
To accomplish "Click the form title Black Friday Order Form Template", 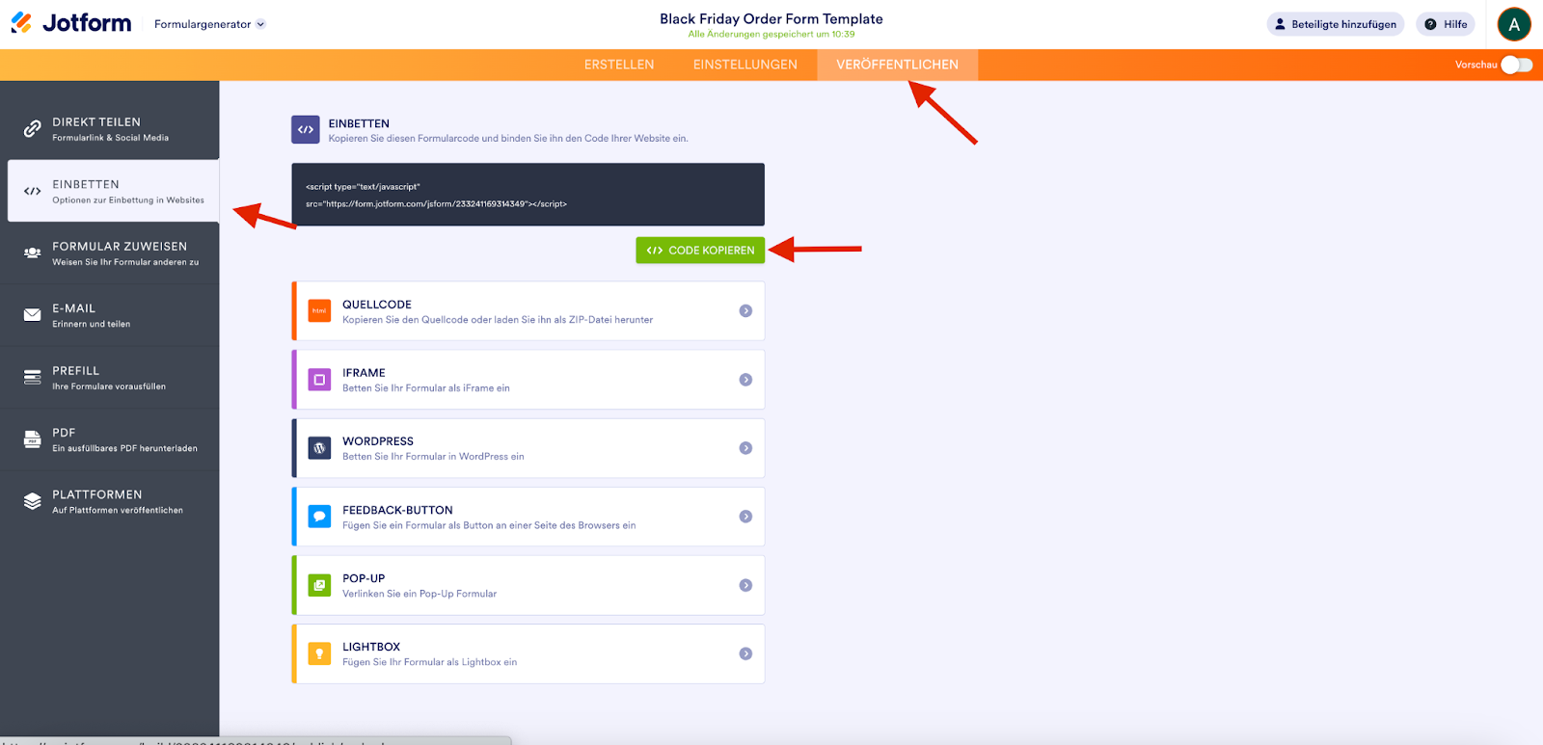I will (x=771, y=18).
